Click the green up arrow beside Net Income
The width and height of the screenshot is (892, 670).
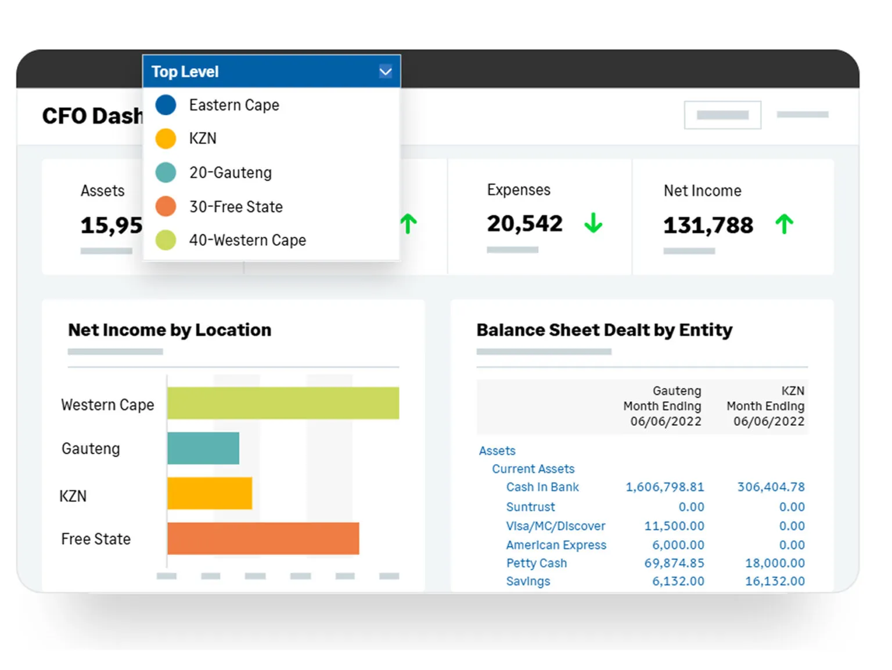point(785,223)
